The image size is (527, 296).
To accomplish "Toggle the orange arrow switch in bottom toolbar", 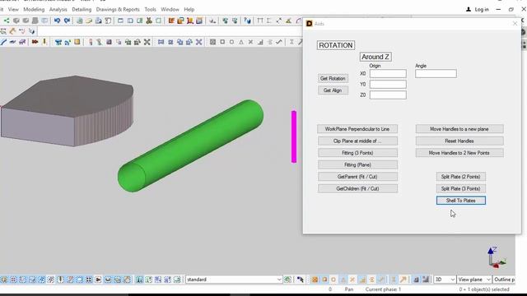I will 403,280.
